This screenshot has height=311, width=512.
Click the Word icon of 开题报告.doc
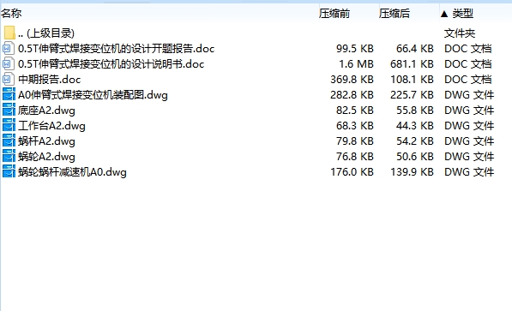[x=9, y=49]
